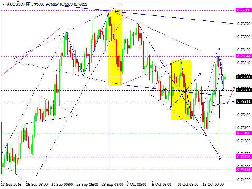Select the 10 Oct 08:00 time label
This screenshot has height=189, width=252.
[x=188, y=185]
